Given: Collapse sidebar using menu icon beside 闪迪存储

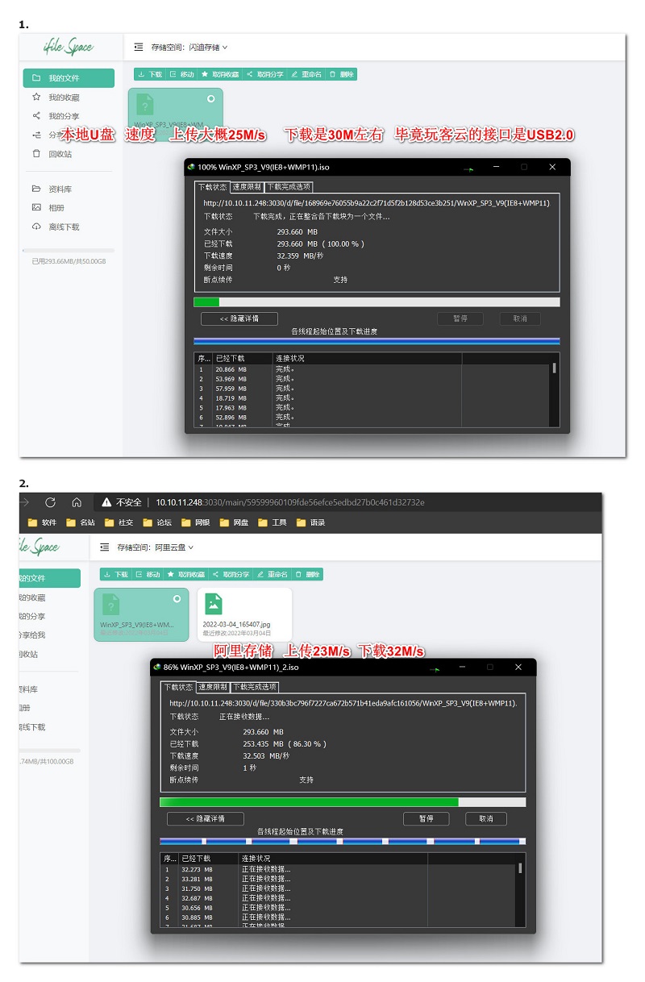Looking at the screenshot, I should coord(139,48).
